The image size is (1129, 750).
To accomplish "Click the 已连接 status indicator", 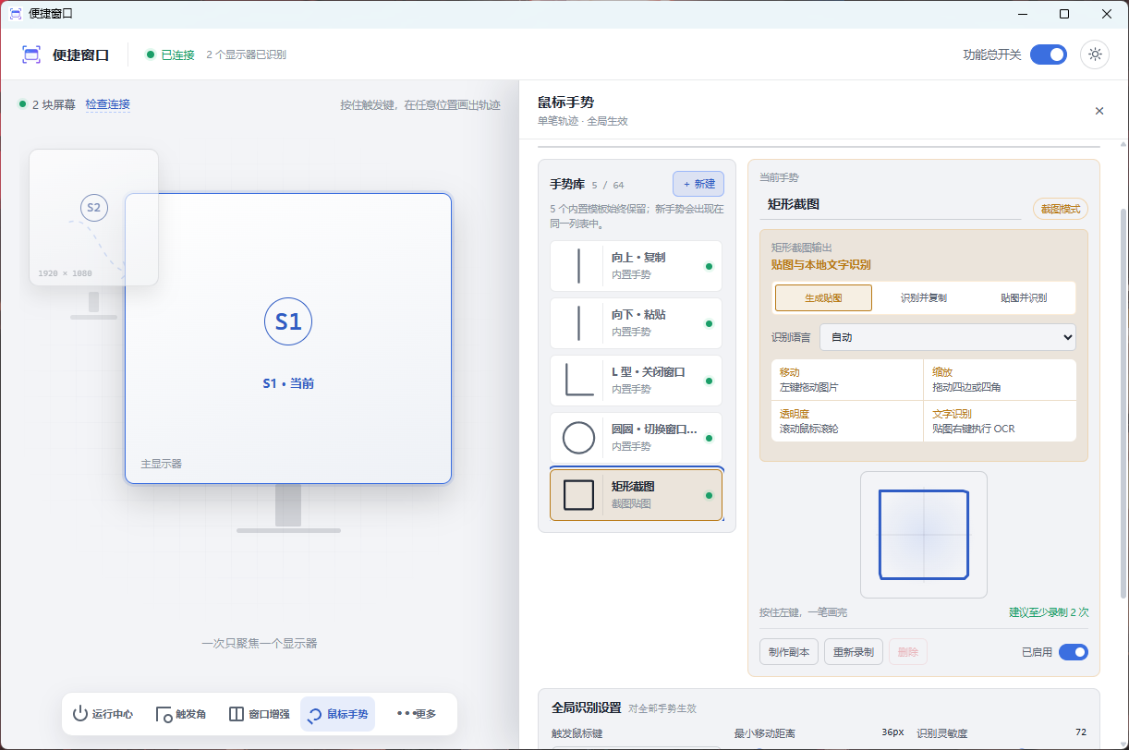I will pos(170,54).
